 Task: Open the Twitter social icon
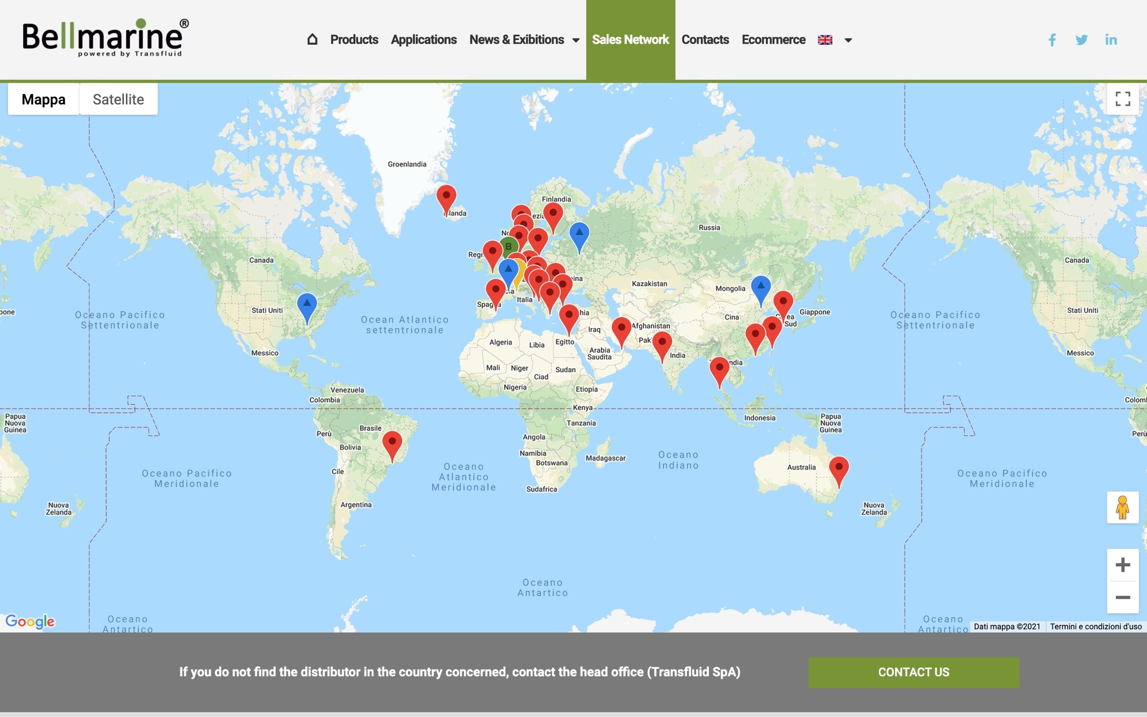click(x=1082, y=40)
